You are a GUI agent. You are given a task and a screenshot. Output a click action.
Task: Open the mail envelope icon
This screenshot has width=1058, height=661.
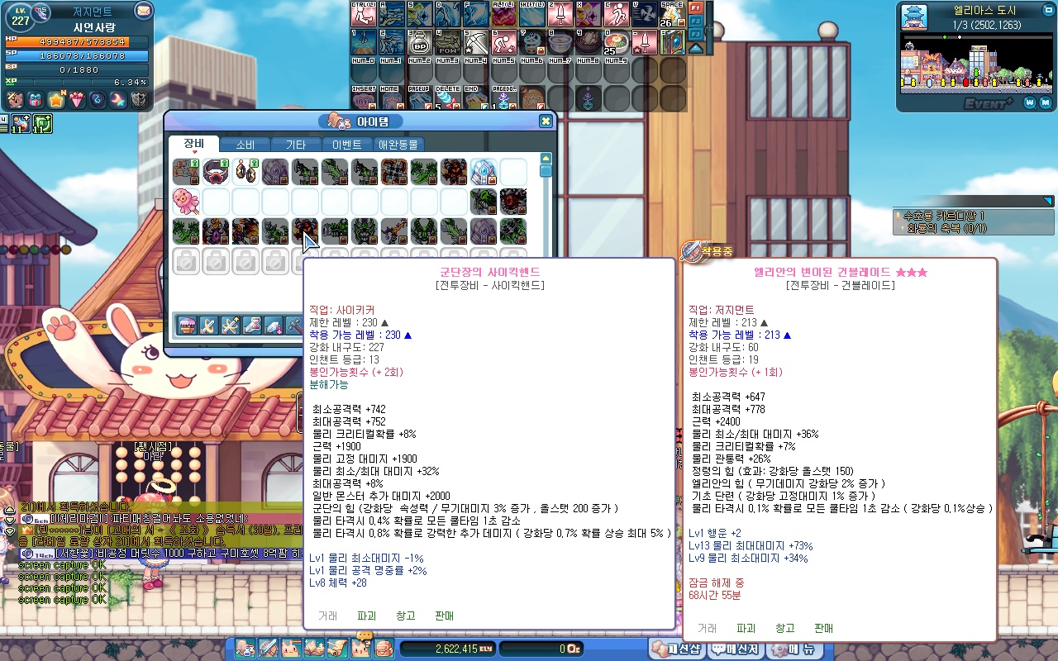pos(143,11)
